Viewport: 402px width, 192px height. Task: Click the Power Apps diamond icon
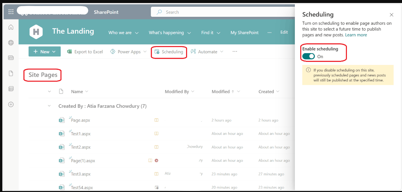click(x=113, y=51)
